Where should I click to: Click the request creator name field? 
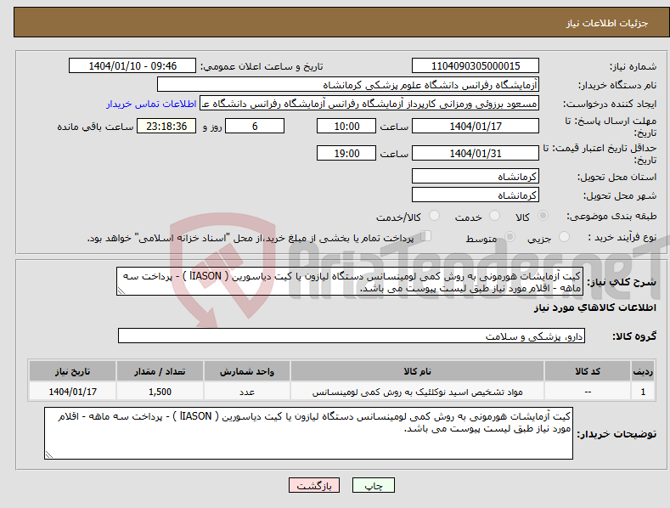click(369, 104)
